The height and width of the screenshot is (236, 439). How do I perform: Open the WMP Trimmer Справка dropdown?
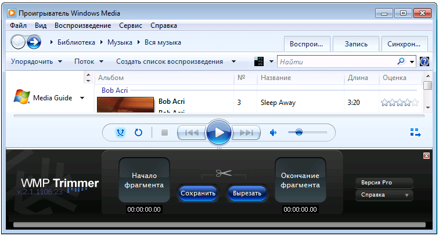[x=384, y=195]
